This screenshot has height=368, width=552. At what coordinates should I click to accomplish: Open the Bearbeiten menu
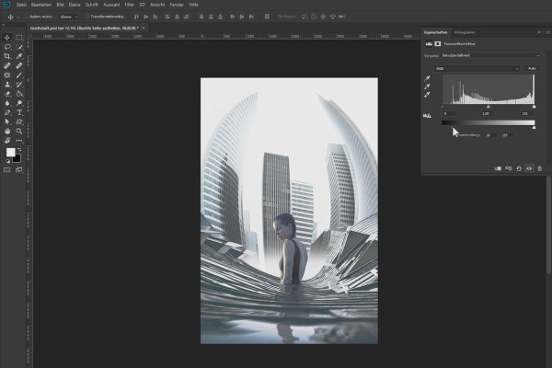click(41, 5)
